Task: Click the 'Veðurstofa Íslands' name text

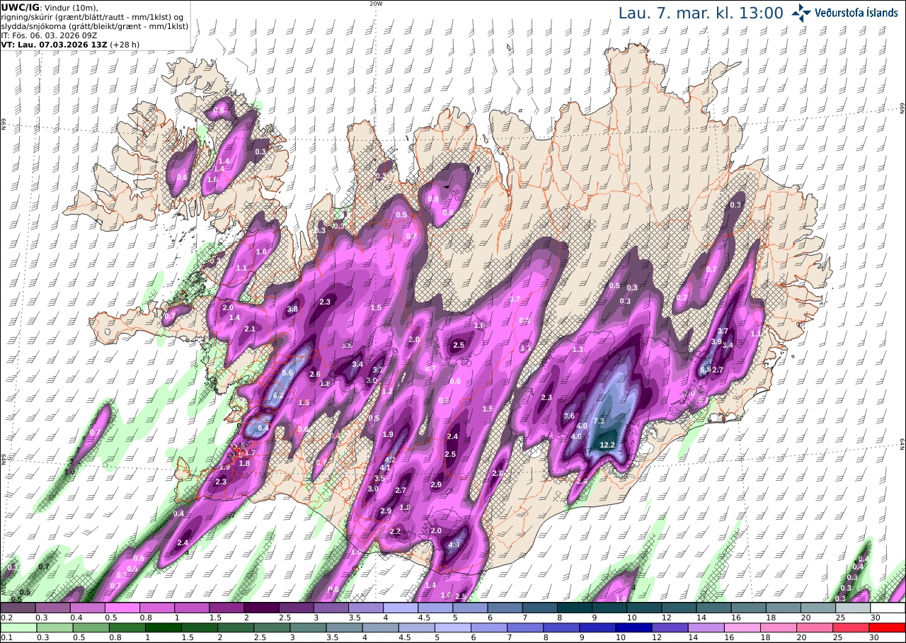Action: click(x=856, y=13)
